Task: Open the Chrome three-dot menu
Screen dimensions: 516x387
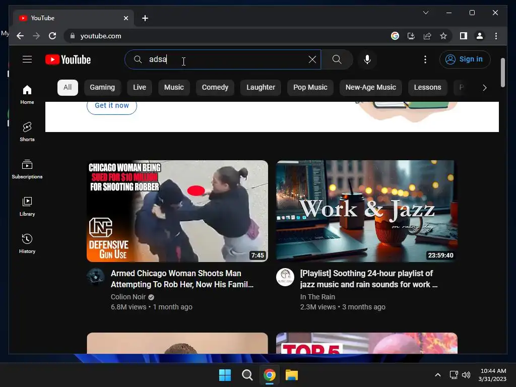Action: tap(496, 36)
